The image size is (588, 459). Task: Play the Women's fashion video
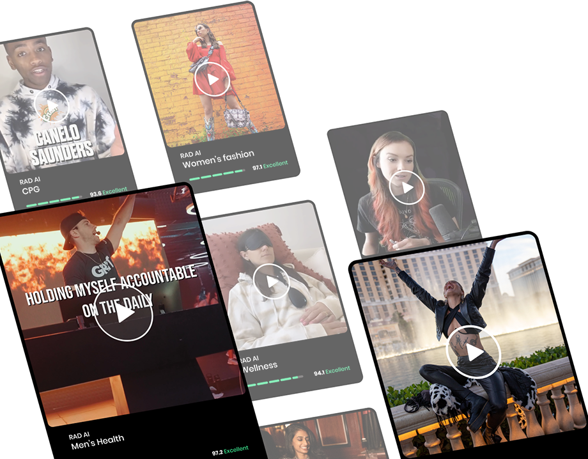(212, 79)
